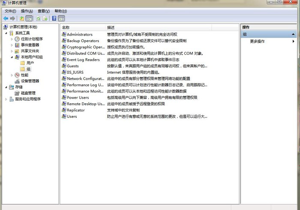Select the Administrators group icon

64,34
